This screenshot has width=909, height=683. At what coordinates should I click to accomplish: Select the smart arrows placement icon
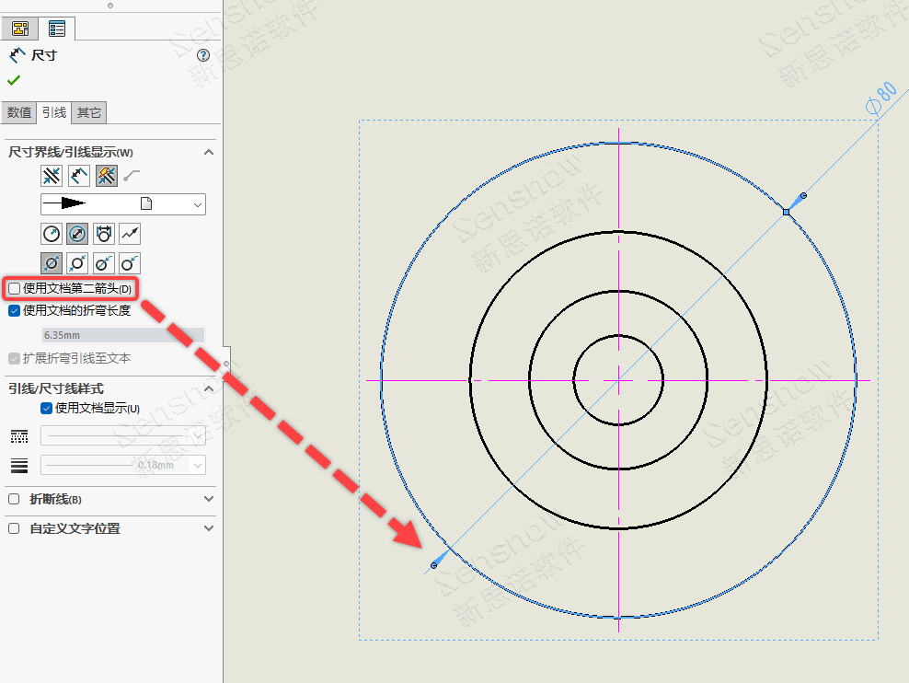(107, 175)
